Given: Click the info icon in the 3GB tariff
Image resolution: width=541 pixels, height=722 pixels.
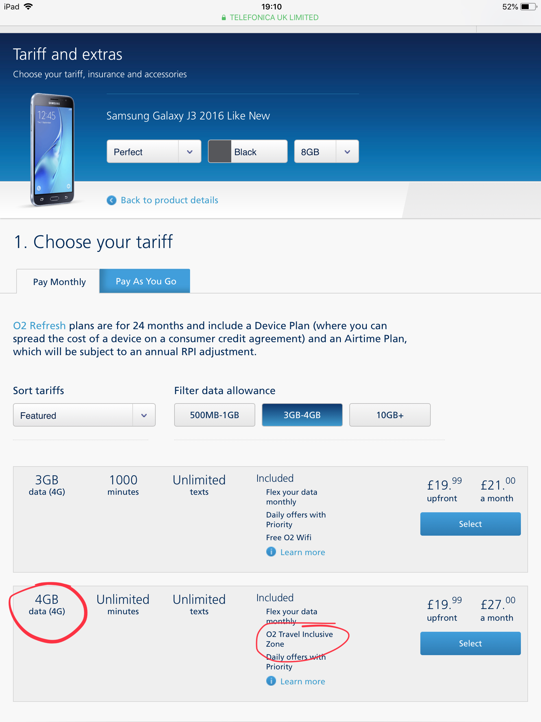Looking at the screenshot, I should pos(271,552).
